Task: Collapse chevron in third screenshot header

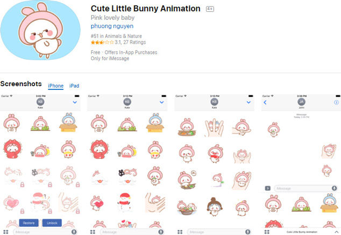Action: [x=248, y=102]
